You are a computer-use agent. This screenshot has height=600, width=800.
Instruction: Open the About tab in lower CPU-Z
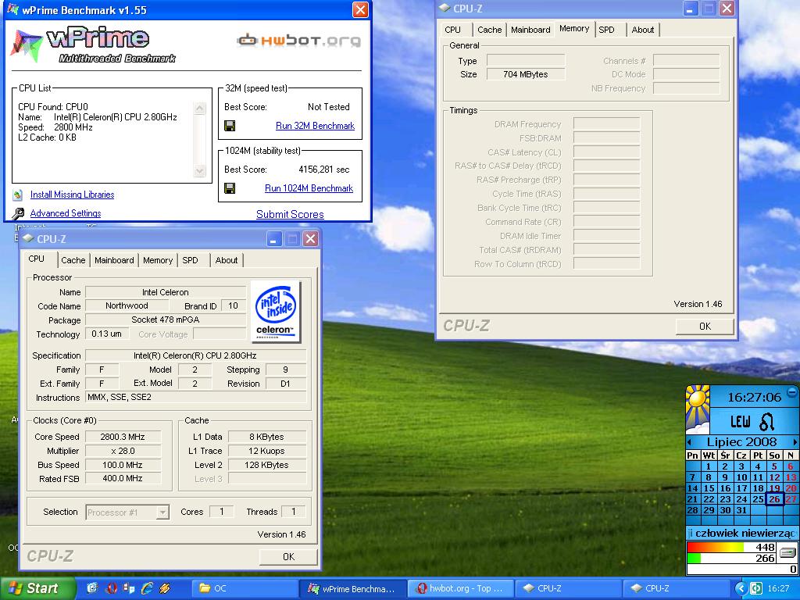point(226,260)
